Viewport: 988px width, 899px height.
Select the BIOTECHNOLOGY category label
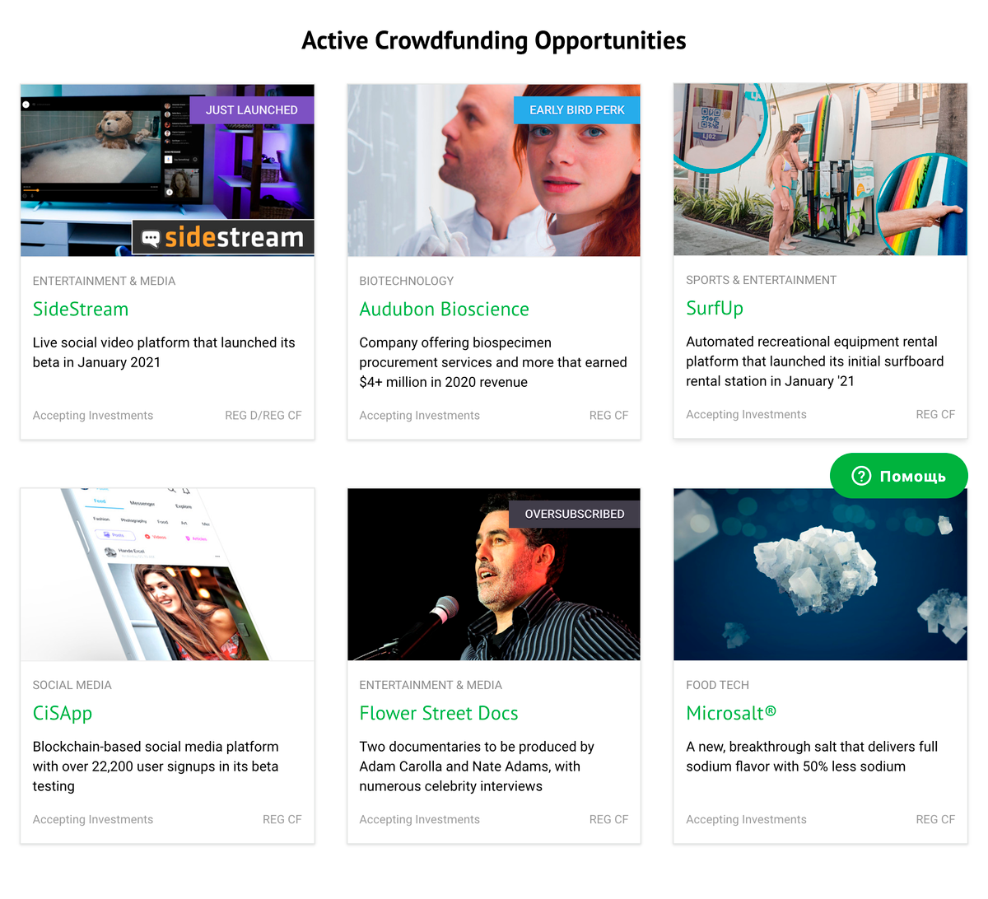coord(407,281)
